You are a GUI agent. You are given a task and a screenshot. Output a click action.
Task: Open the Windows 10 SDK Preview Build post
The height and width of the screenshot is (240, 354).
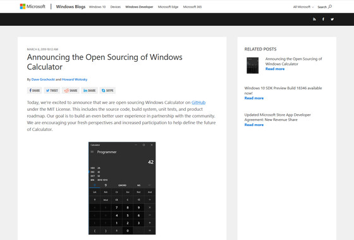click(x=283, y=91)
